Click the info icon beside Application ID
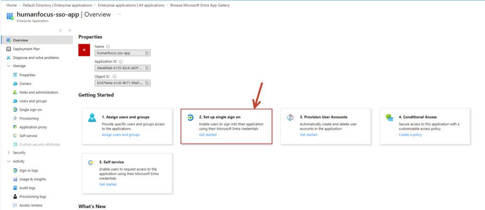This screenshot has width=485, height=210. (121, 62)
